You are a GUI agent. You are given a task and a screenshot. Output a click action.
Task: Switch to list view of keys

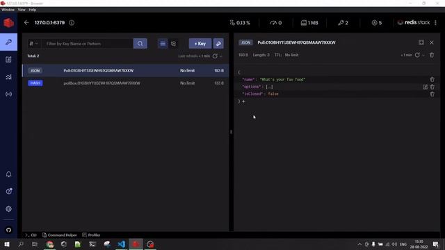click(x=163, y=44)
